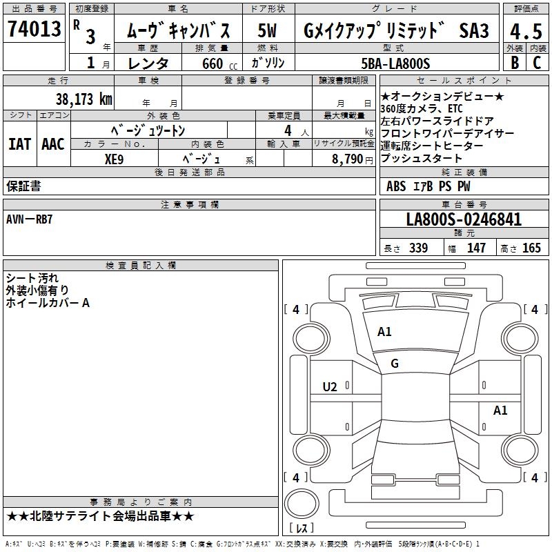Image resolution: width=552 pixels, height=552 pixels.
Task: Click A1 mark on the hood
Action: (x=384, y=332)
